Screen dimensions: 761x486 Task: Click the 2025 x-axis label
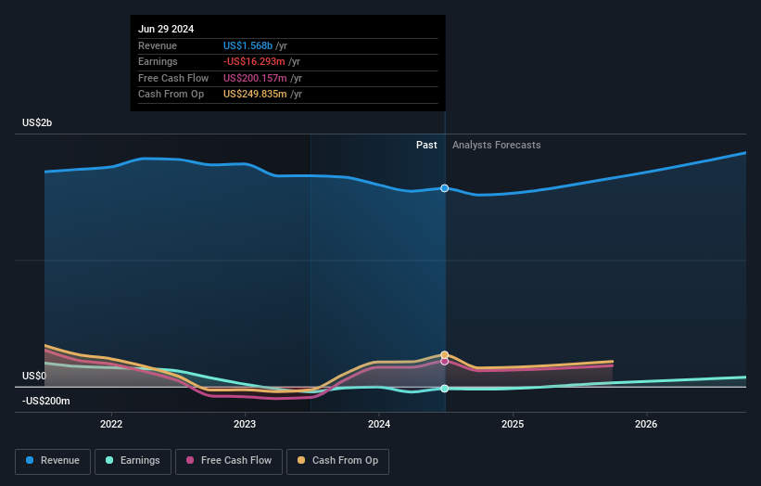point(513,424)
